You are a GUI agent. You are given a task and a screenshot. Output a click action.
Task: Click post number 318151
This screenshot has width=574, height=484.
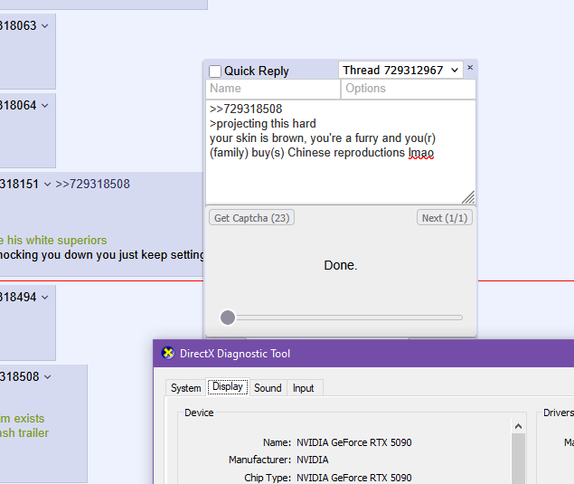click(x=19, y=184)
